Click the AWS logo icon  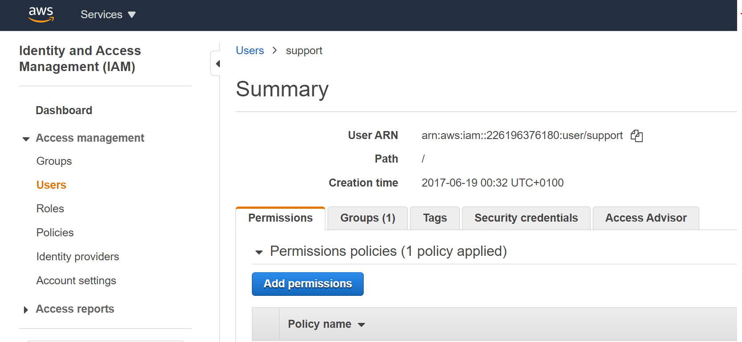(x=41, y=15)
